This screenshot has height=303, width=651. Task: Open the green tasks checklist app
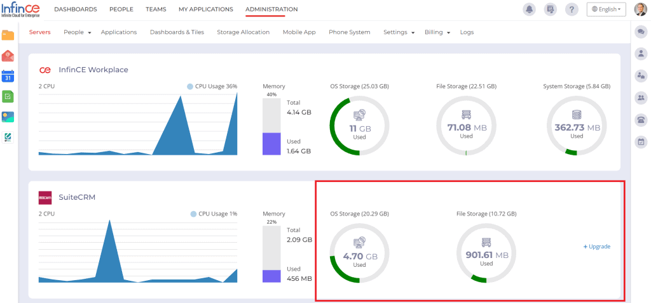point(8,96)
